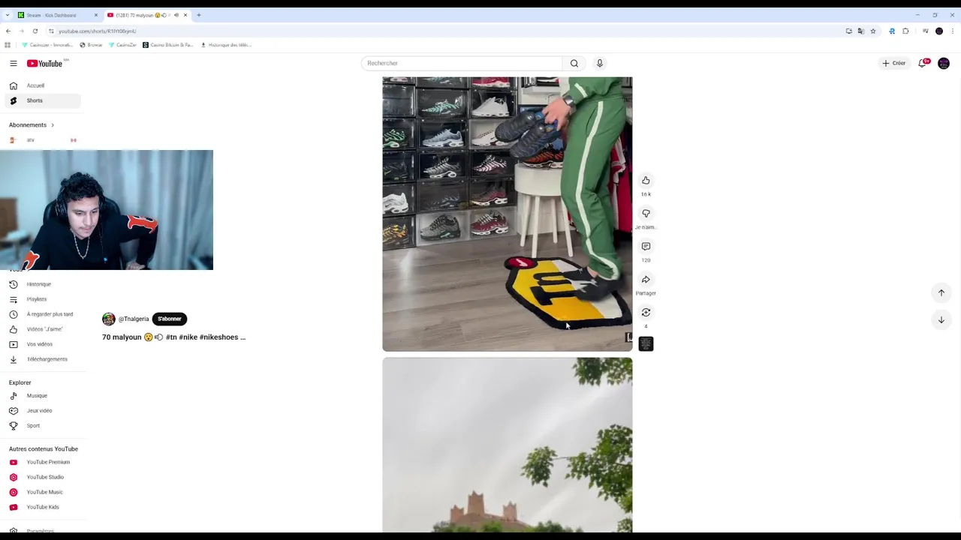The image size is (961, 540).
Task: Click the address bar URL
Action: [x=98, y=31]
